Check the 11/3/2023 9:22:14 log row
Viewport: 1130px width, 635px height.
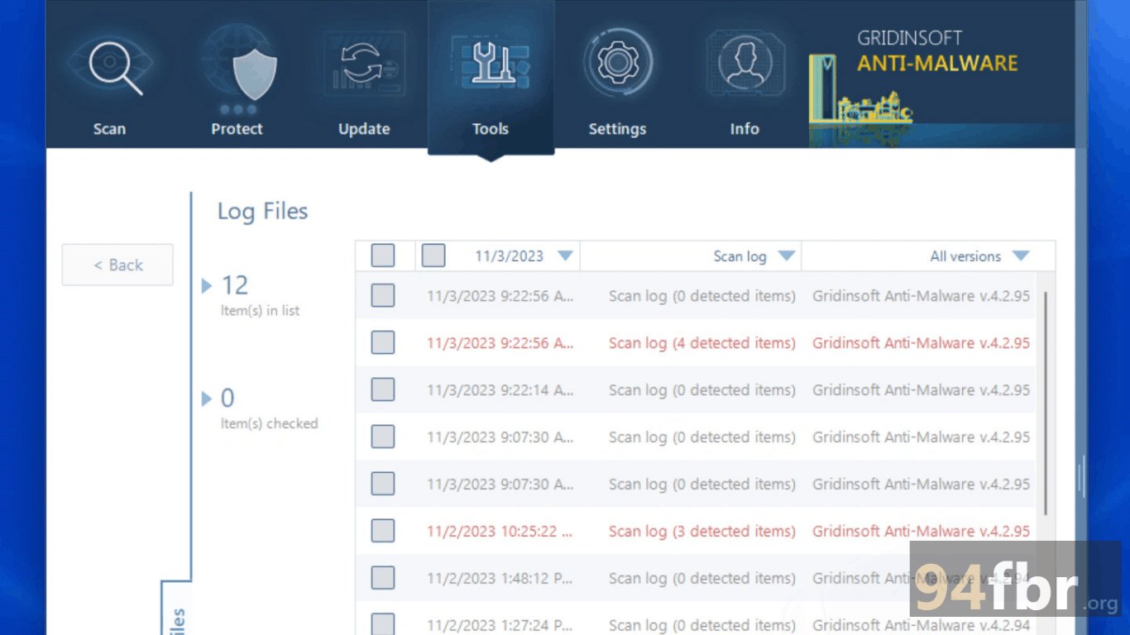(383, 389)
